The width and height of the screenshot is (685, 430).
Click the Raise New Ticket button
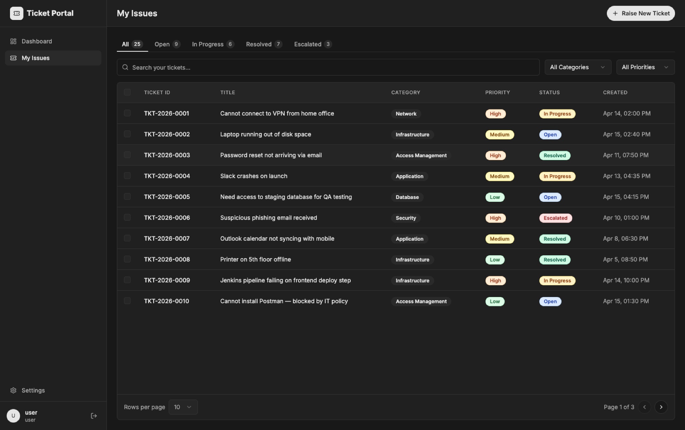coord(640,13)
